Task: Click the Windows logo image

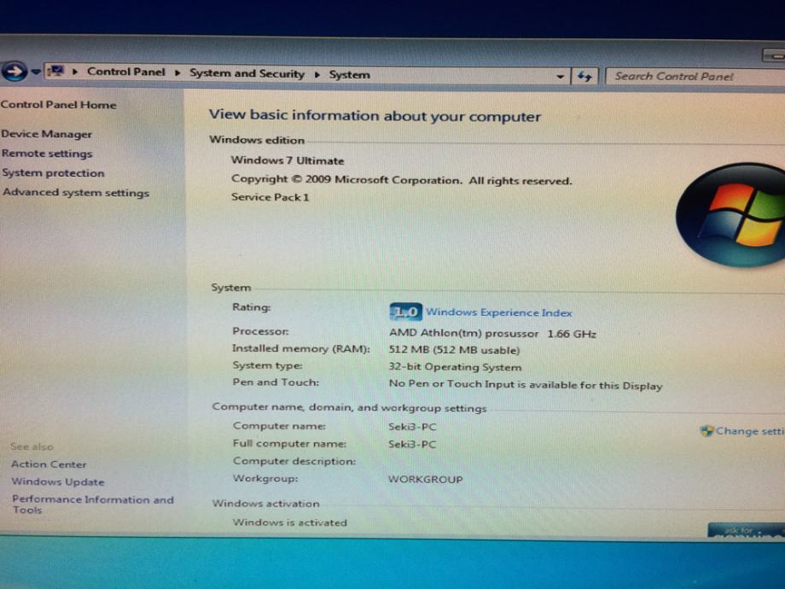Action: point(730,214)
